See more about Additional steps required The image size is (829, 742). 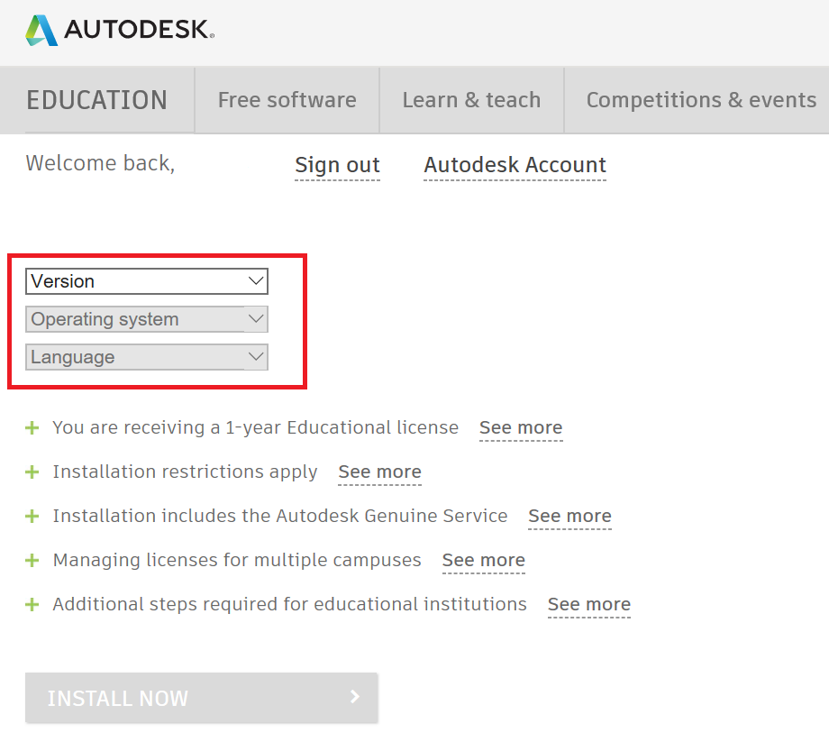pyautogui.click(x=589, y=604)
